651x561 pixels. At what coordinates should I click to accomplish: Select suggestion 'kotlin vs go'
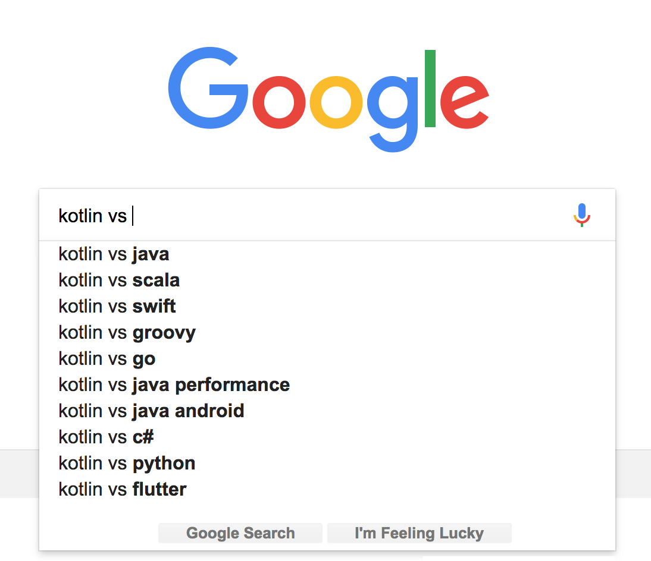tap(327, 359)
